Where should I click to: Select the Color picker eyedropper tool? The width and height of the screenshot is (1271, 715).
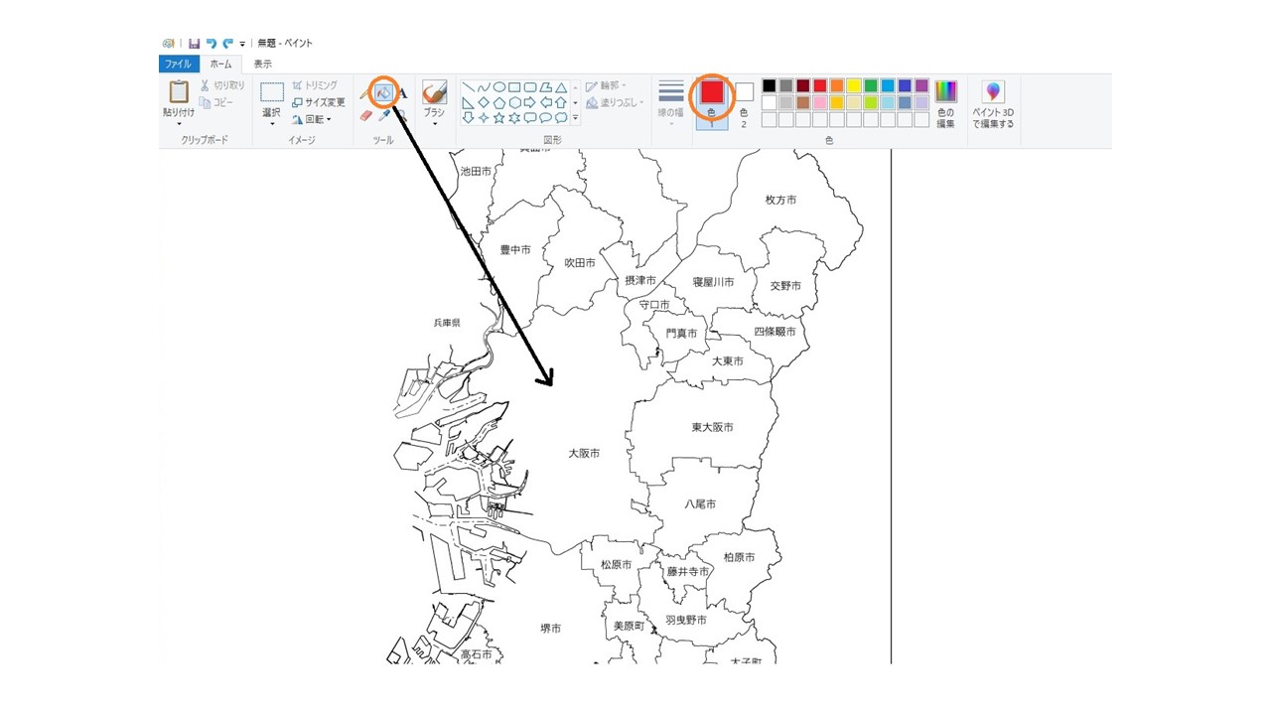(x=384, y=115)
